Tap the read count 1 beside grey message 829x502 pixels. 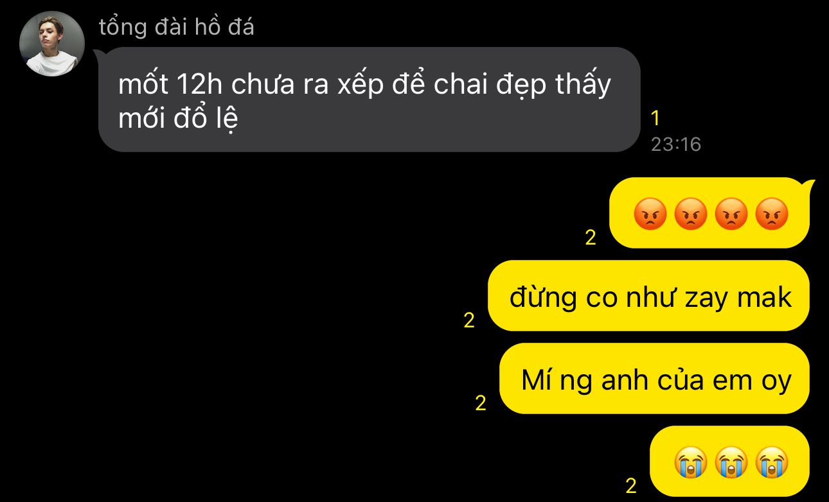click(x=655, y=119)
